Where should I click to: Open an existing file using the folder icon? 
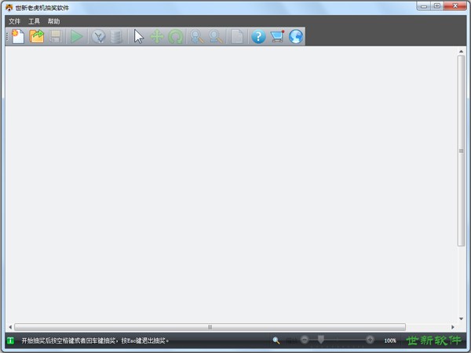click(37, 36)
